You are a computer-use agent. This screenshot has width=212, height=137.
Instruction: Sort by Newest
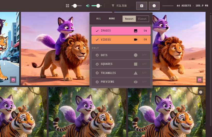[x=129, y=19]
